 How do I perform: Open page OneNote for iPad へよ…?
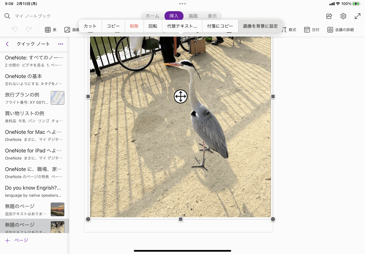point(34,154)
